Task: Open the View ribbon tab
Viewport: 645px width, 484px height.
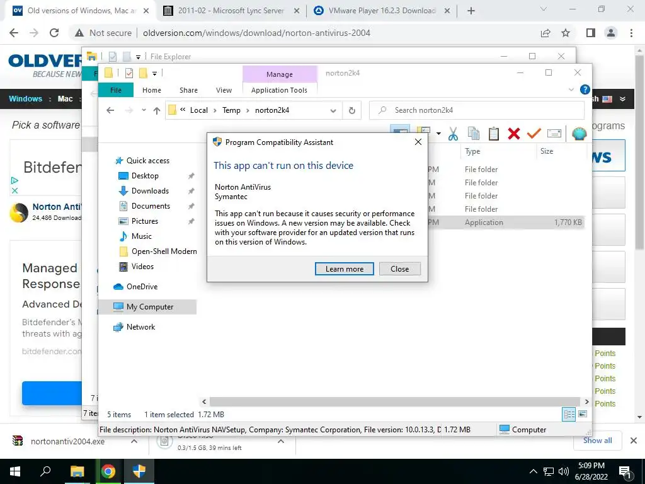Action: 224,89
